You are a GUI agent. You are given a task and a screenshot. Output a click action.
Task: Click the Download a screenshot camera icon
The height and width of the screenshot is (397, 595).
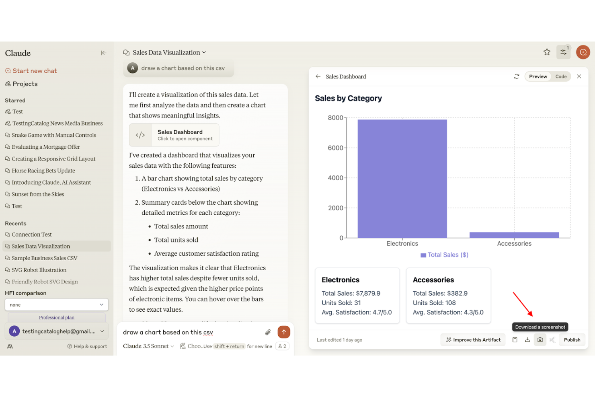540,339
